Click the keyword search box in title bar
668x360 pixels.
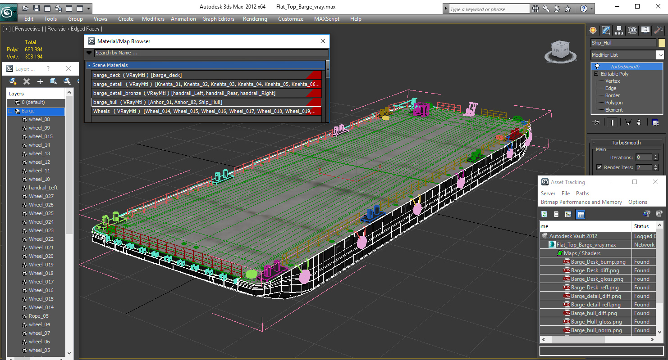tap(489, 9)
